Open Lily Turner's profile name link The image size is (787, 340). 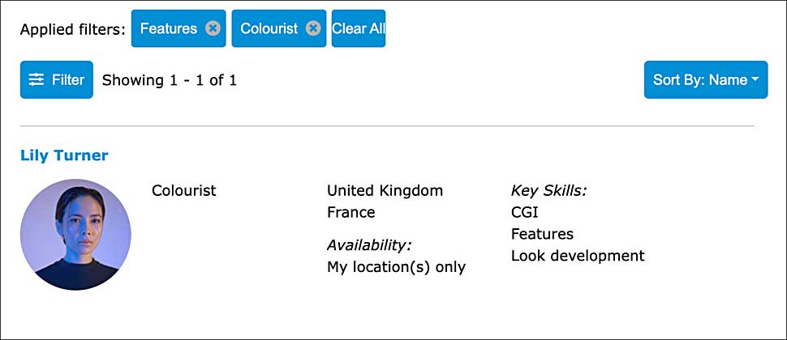[64, 155]
